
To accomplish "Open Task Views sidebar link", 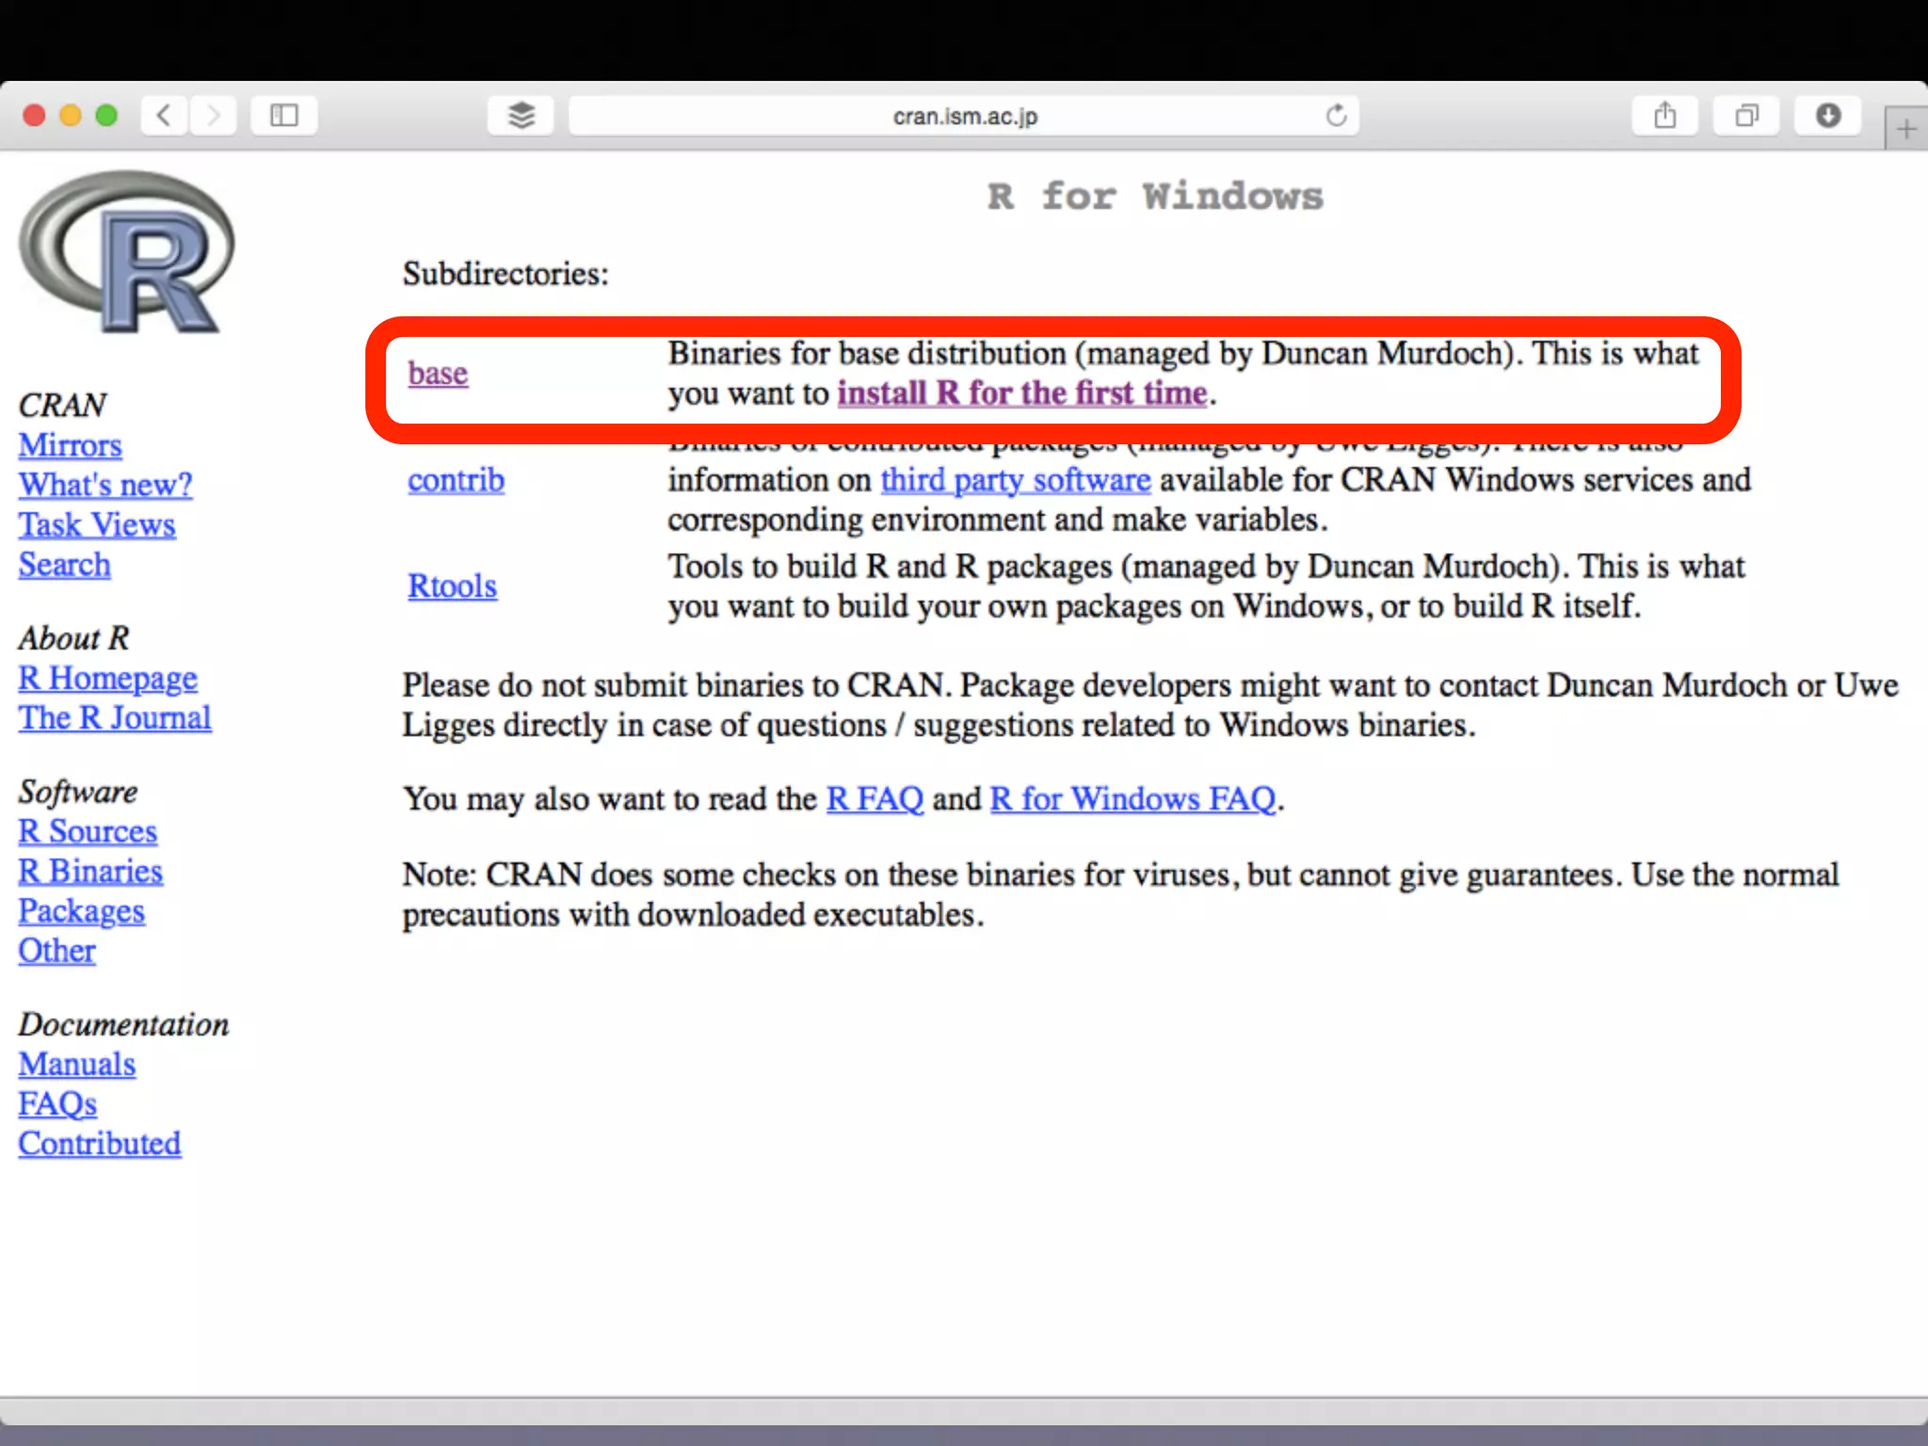I will (97, 525).
